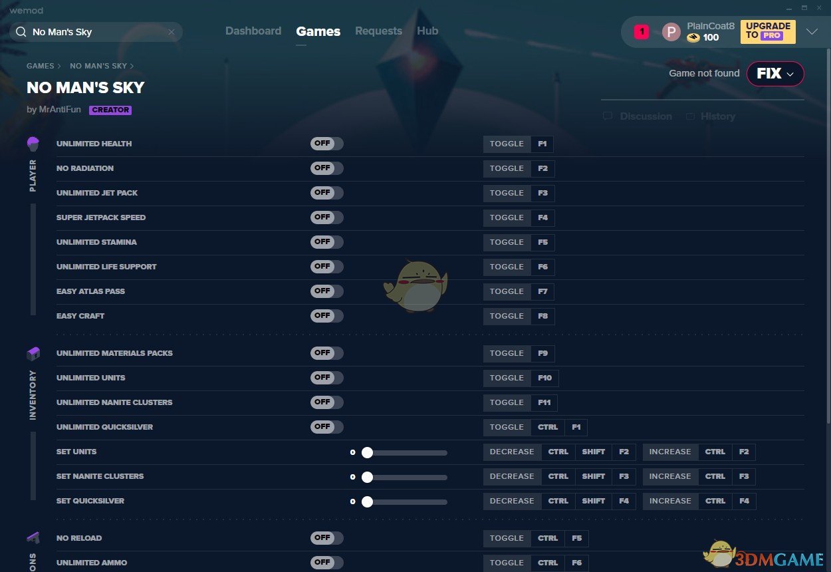Click the search magnifier icon
This screenshot has width=831, height=572.
click(x=21, y=32)
